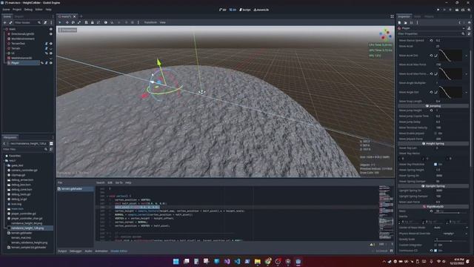Open Visual Studio Code from taskbar
This screenshot has width=474, height=267.
tap(237, 261)
